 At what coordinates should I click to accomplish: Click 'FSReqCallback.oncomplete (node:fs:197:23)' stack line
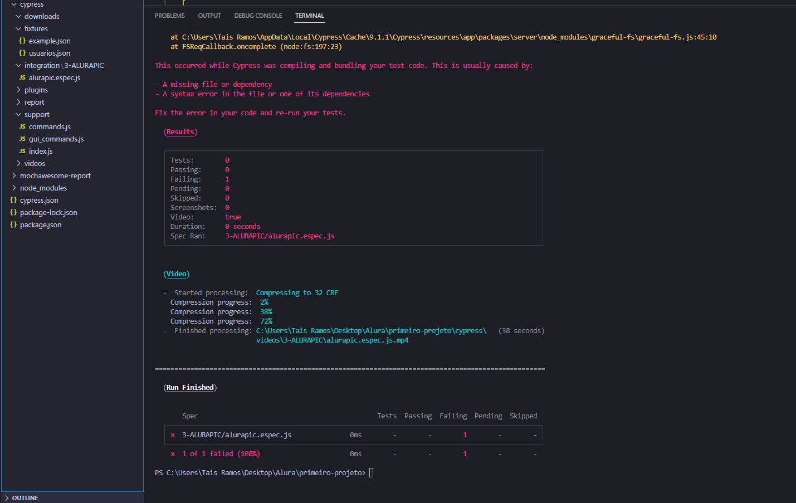(256, 47)
